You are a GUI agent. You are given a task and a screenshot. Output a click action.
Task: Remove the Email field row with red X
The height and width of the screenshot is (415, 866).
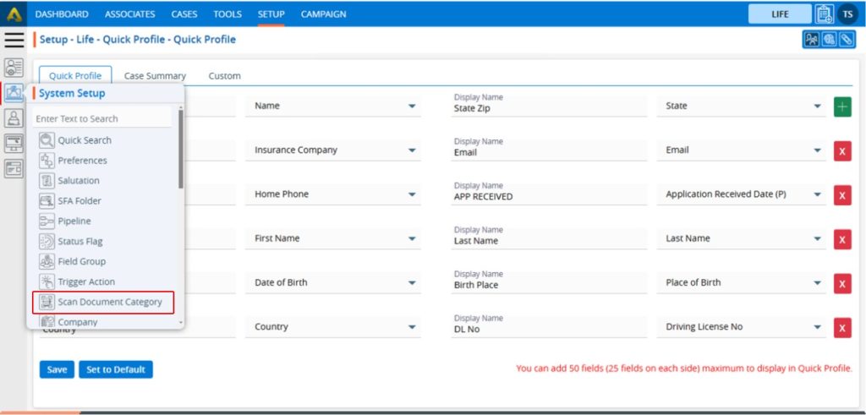tap(842, 151)
